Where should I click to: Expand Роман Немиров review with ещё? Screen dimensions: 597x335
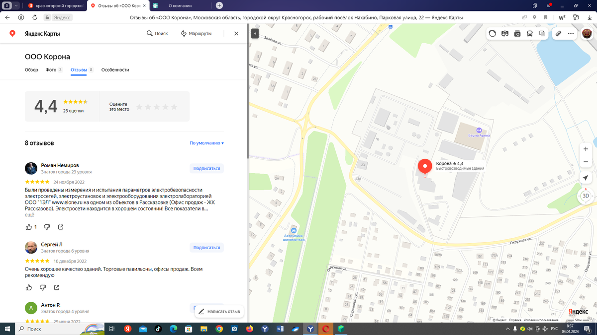[x=29, y=215]
